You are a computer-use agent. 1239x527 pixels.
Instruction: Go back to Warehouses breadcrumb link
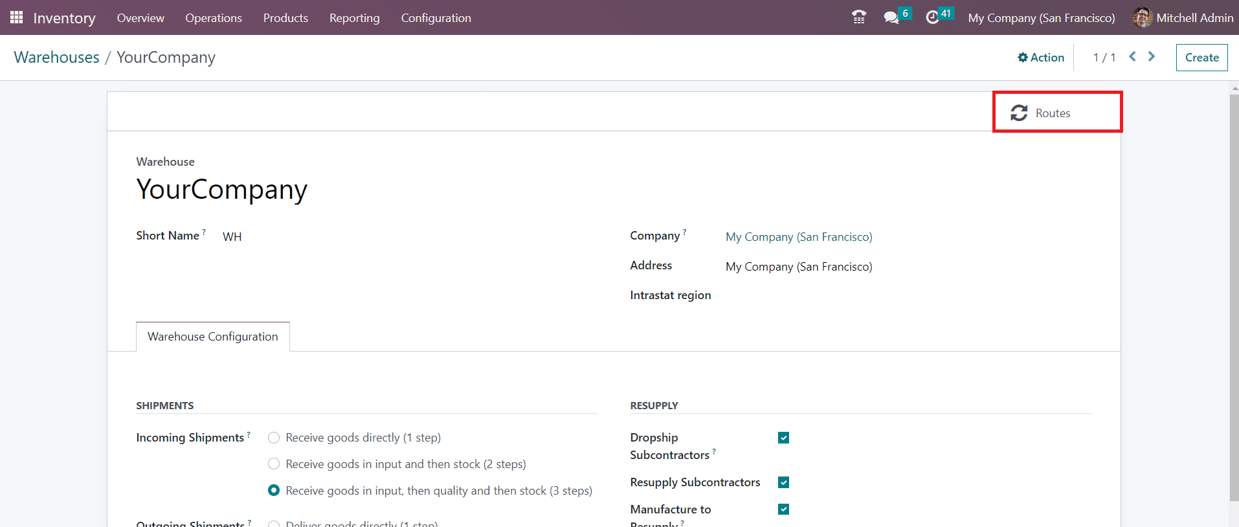(57, 58)
